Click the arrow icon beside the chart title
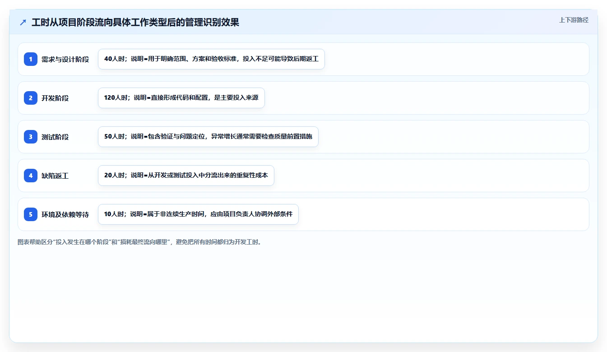The image size is (607, 352). click(x=23, y=23)
